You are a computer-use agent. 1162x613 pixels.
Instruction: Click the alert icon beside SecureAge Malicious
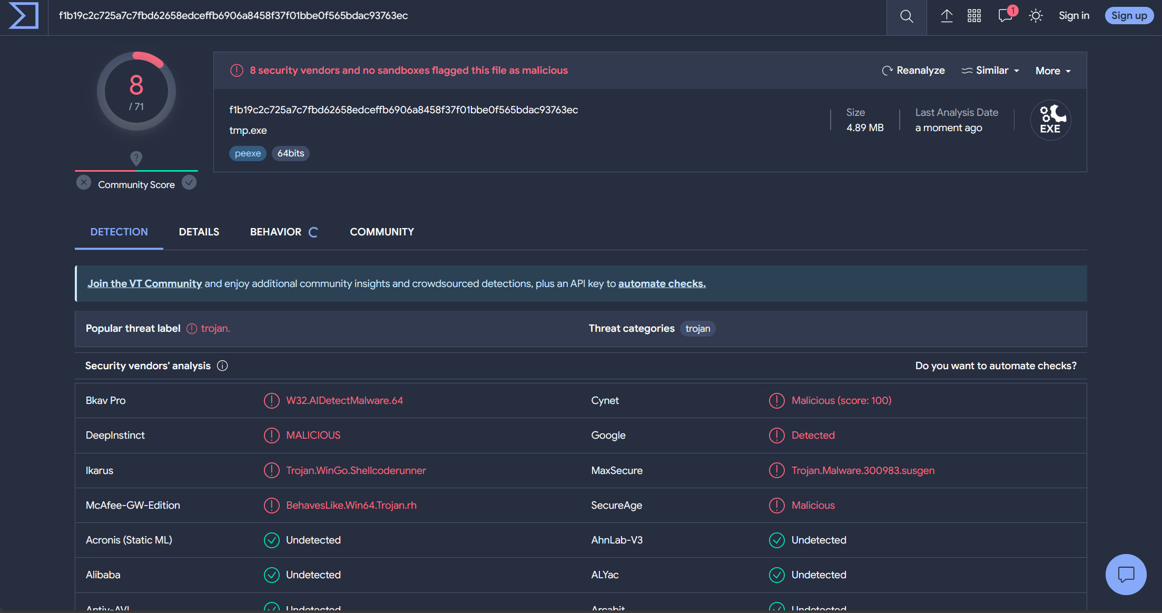pyautogui.click(x=777, y=506)
